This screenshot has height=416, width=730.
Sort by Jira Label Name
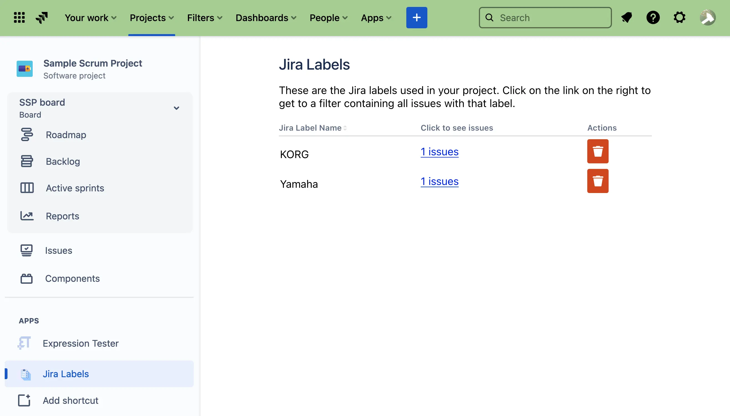coord(313,128)
